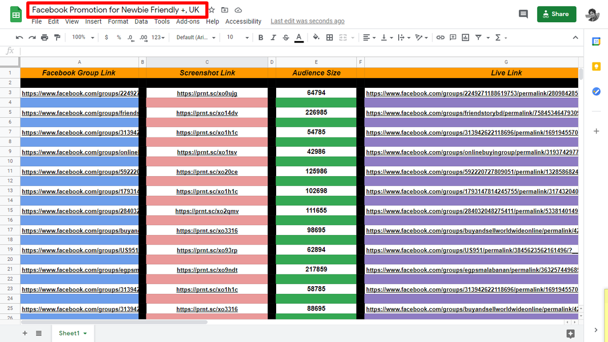Open the Format menu

coord(118,21)
